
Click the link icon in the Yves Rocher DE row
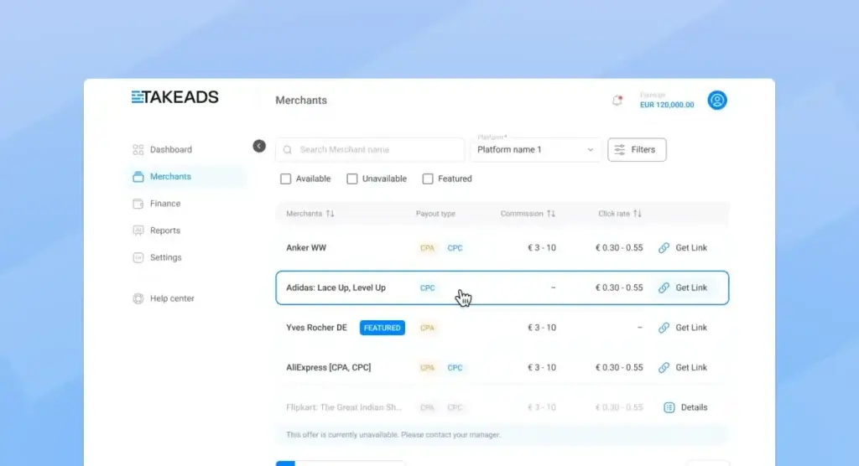tap(664, 328)
